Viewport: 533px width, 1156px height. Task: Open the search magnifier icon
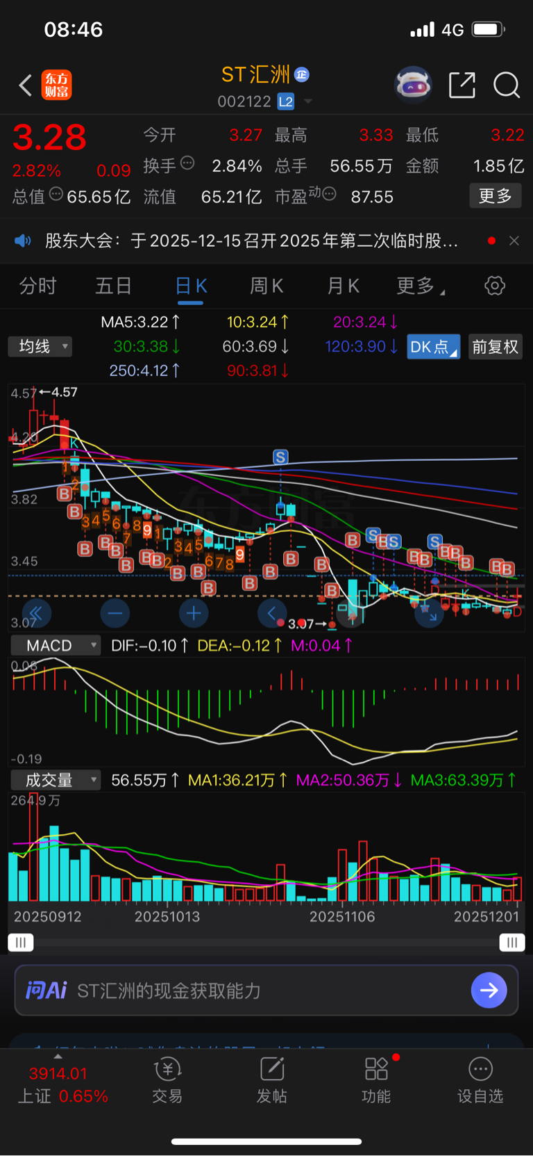(506, 86)
